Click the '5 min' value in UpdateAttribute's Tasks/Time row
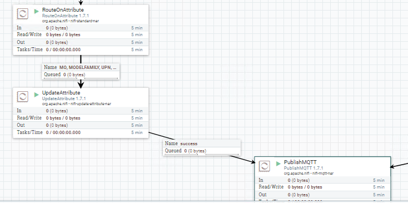The width and height of the screenshot is (408, 203). click(x=137, y=132)
